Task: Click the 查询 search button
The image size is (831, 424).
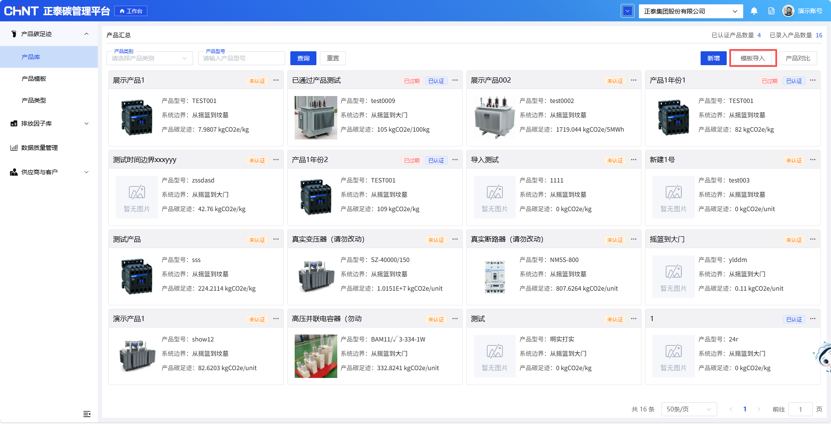Action: point(303,58)
